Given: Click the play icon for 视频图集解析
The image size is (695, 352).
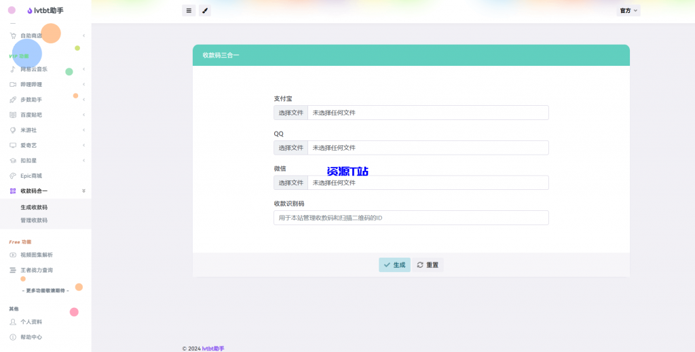Looking at the screenshot, I should tap(13, 255).
